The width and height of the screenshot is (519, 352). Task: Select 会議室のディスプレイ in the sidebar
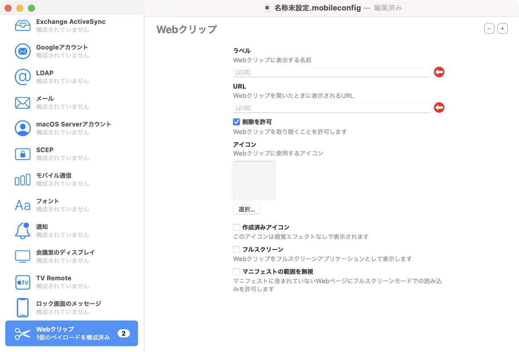point(72,256)
